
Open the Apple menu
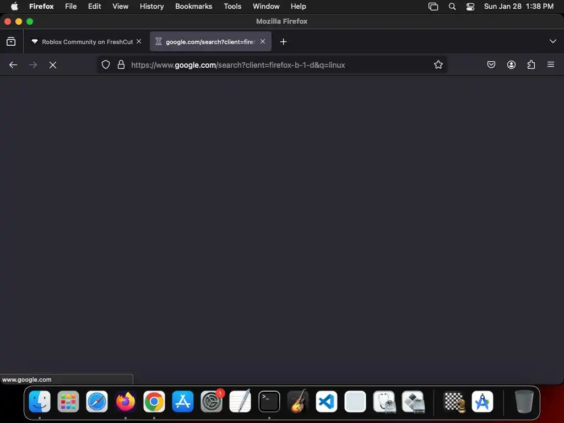pos(14,7)
